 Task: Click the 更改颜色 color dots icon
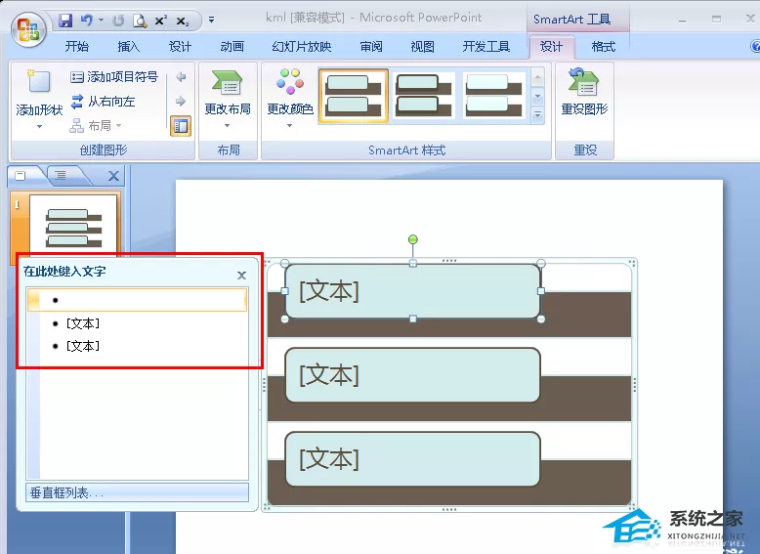[290, 81]
